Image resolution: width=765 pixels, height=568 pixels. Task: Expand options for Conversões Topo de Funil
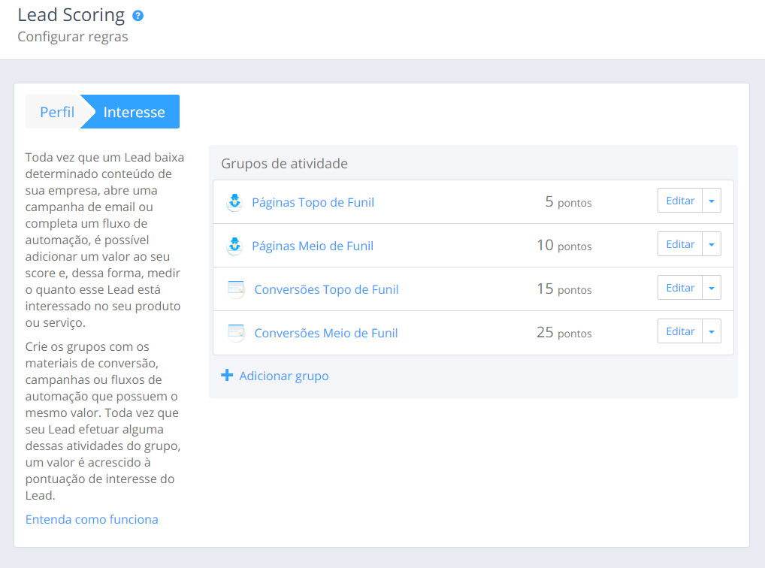coord(712,288)
